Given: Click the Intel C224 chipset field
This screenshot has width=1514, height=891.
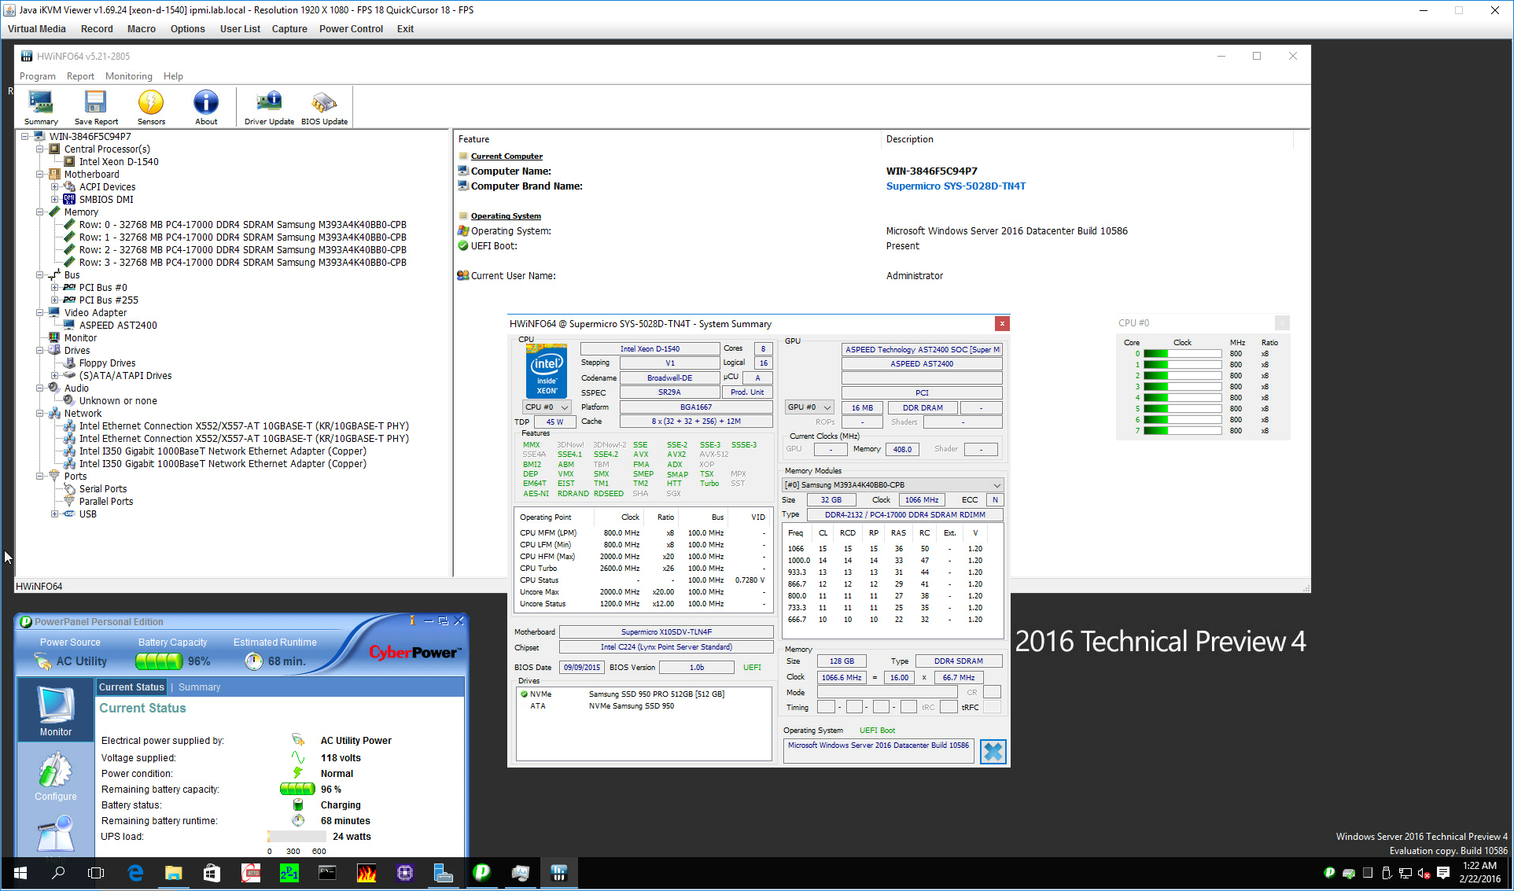Looking at the screenshot, I should coord(666,646).
